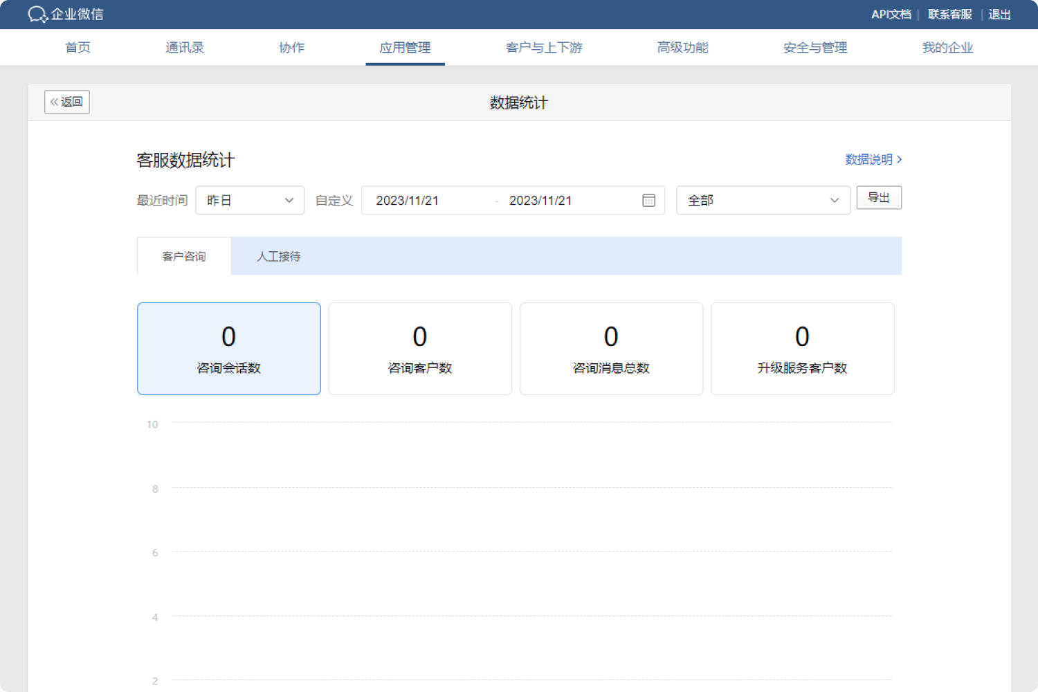Click the 联系客服 link
The image size is (1038, 692).
(x=950, y=14)
